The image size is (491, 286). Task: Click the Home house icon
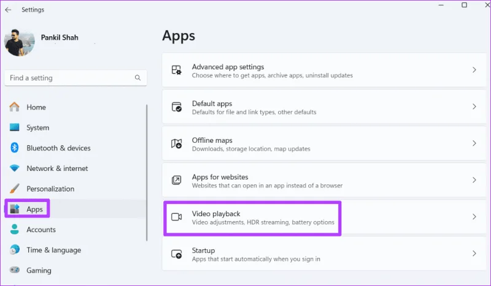tap(14, 107)
